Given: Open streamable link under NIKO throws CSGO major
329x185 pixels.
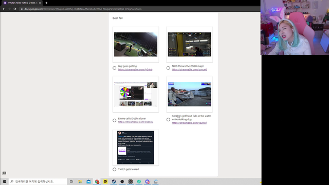Looking at the screenshot, I should point(189,70).
